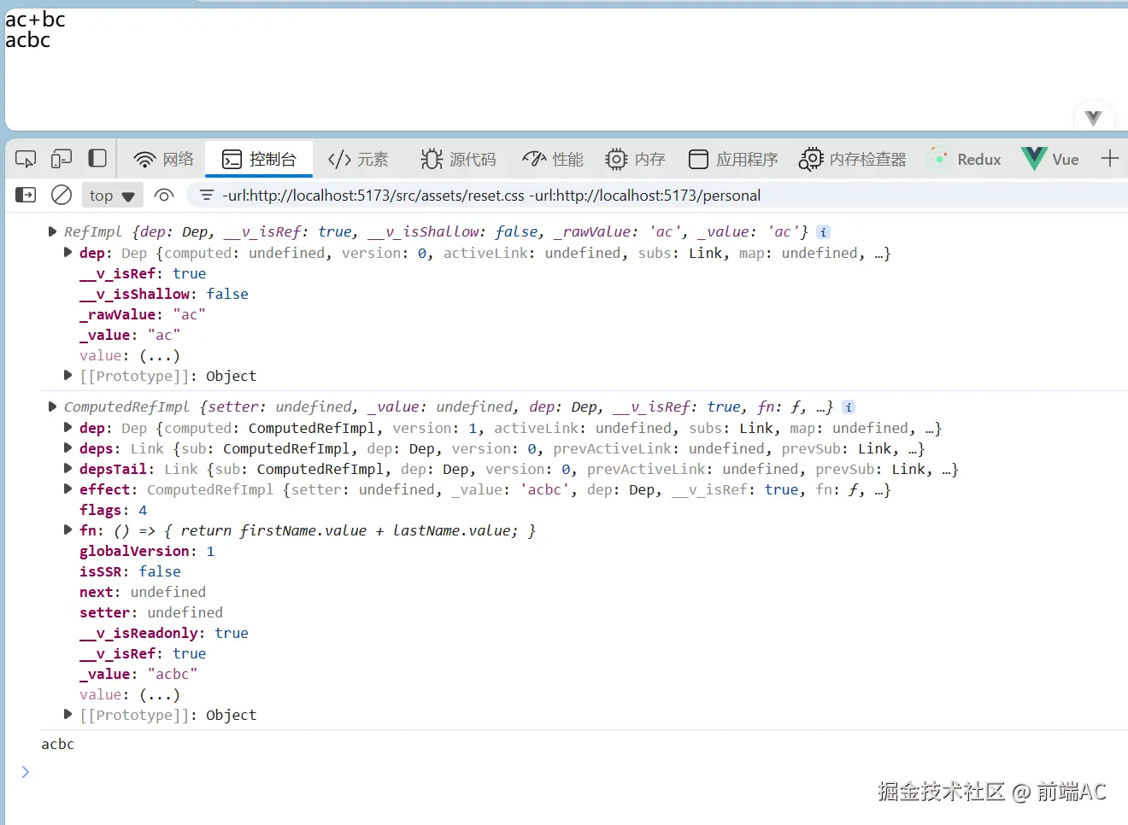
Task: Click the inspect element picker icon
Action: 26,159
